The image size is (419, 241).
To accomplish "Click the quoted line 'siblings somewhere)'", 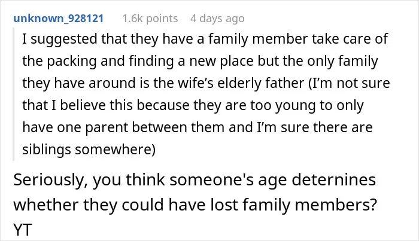I will (89, 150).
